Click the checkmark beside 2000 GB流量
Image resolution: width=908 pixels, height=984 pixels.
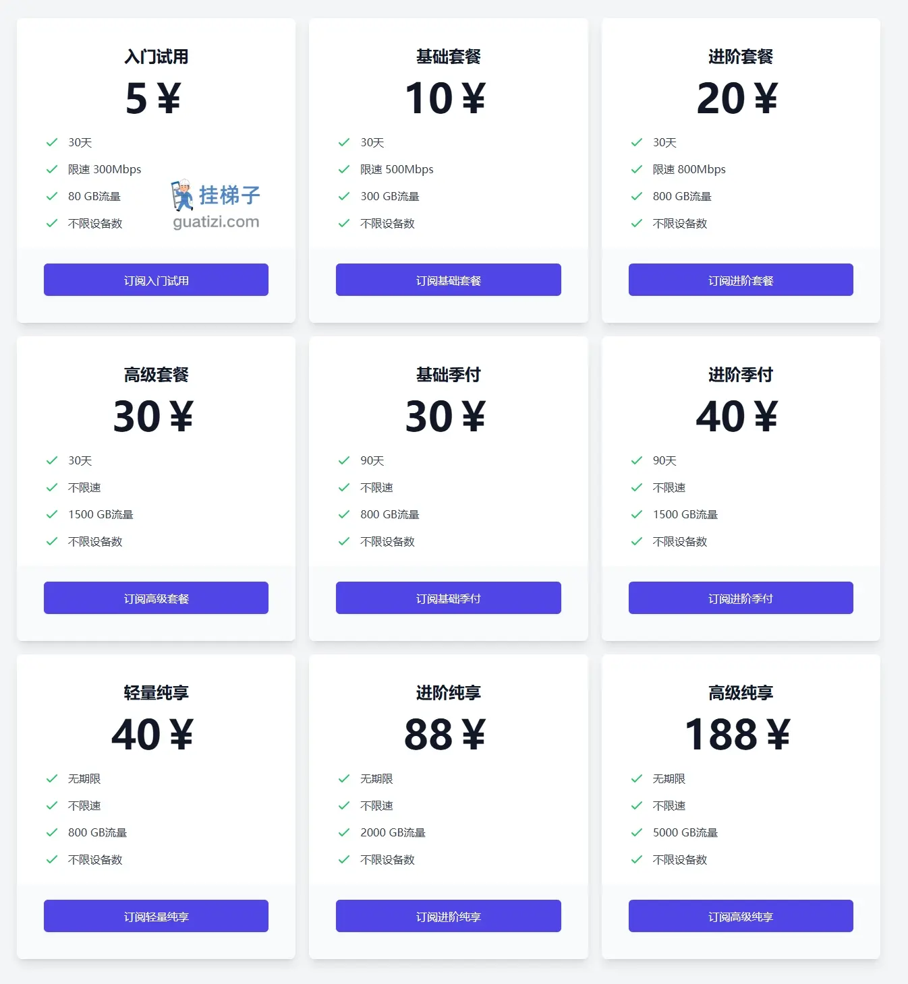tap(344, 832)
